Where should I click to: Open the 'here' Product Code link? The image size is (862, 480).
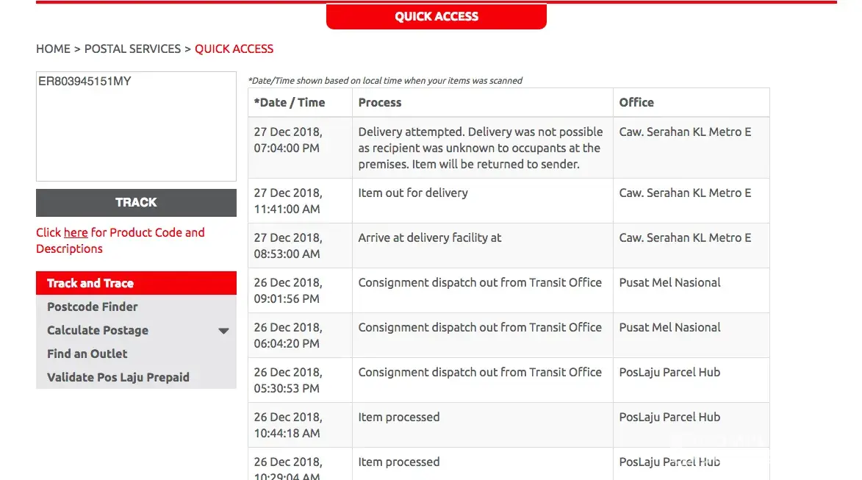click(76, 232)
